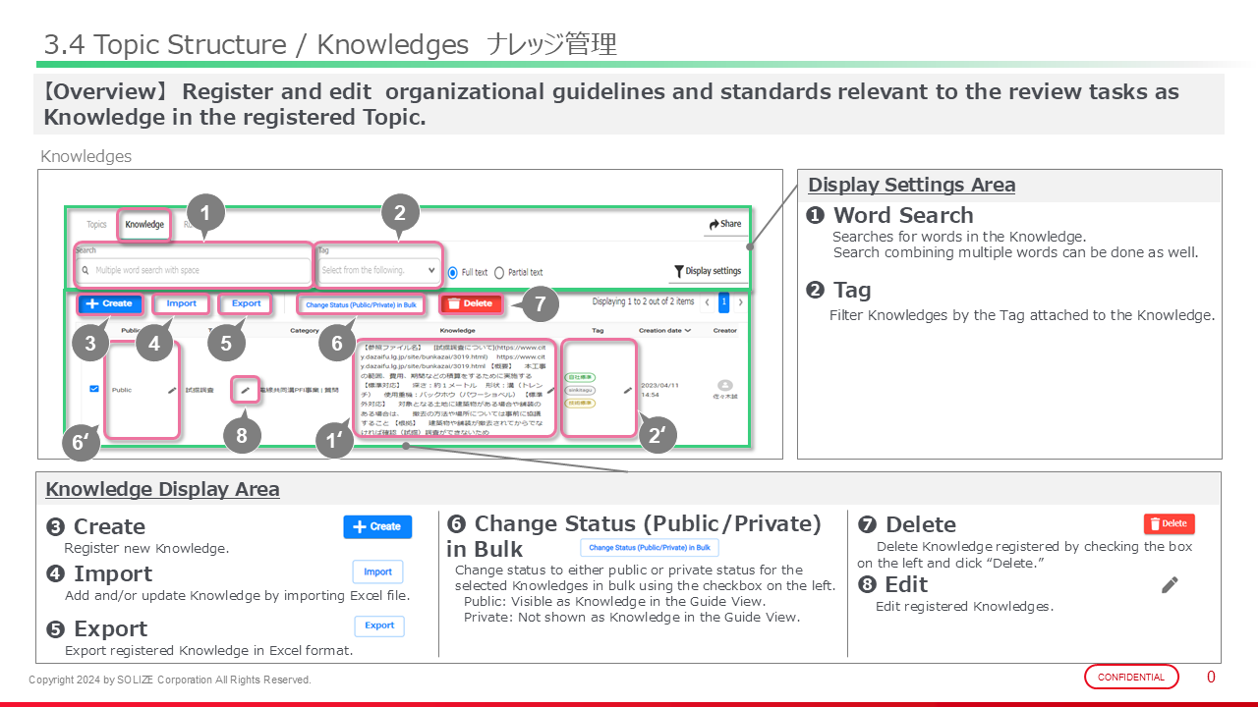This screenshot has width=1258, height=707.
Task: Click edit pencil beside 試掘調査 title
Action: [245, 390]
